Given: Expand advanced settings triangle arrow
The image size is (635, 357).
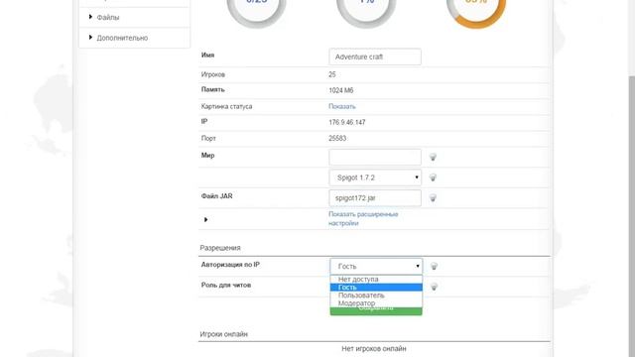Looking at the screenshot, I should click(205, 219).
